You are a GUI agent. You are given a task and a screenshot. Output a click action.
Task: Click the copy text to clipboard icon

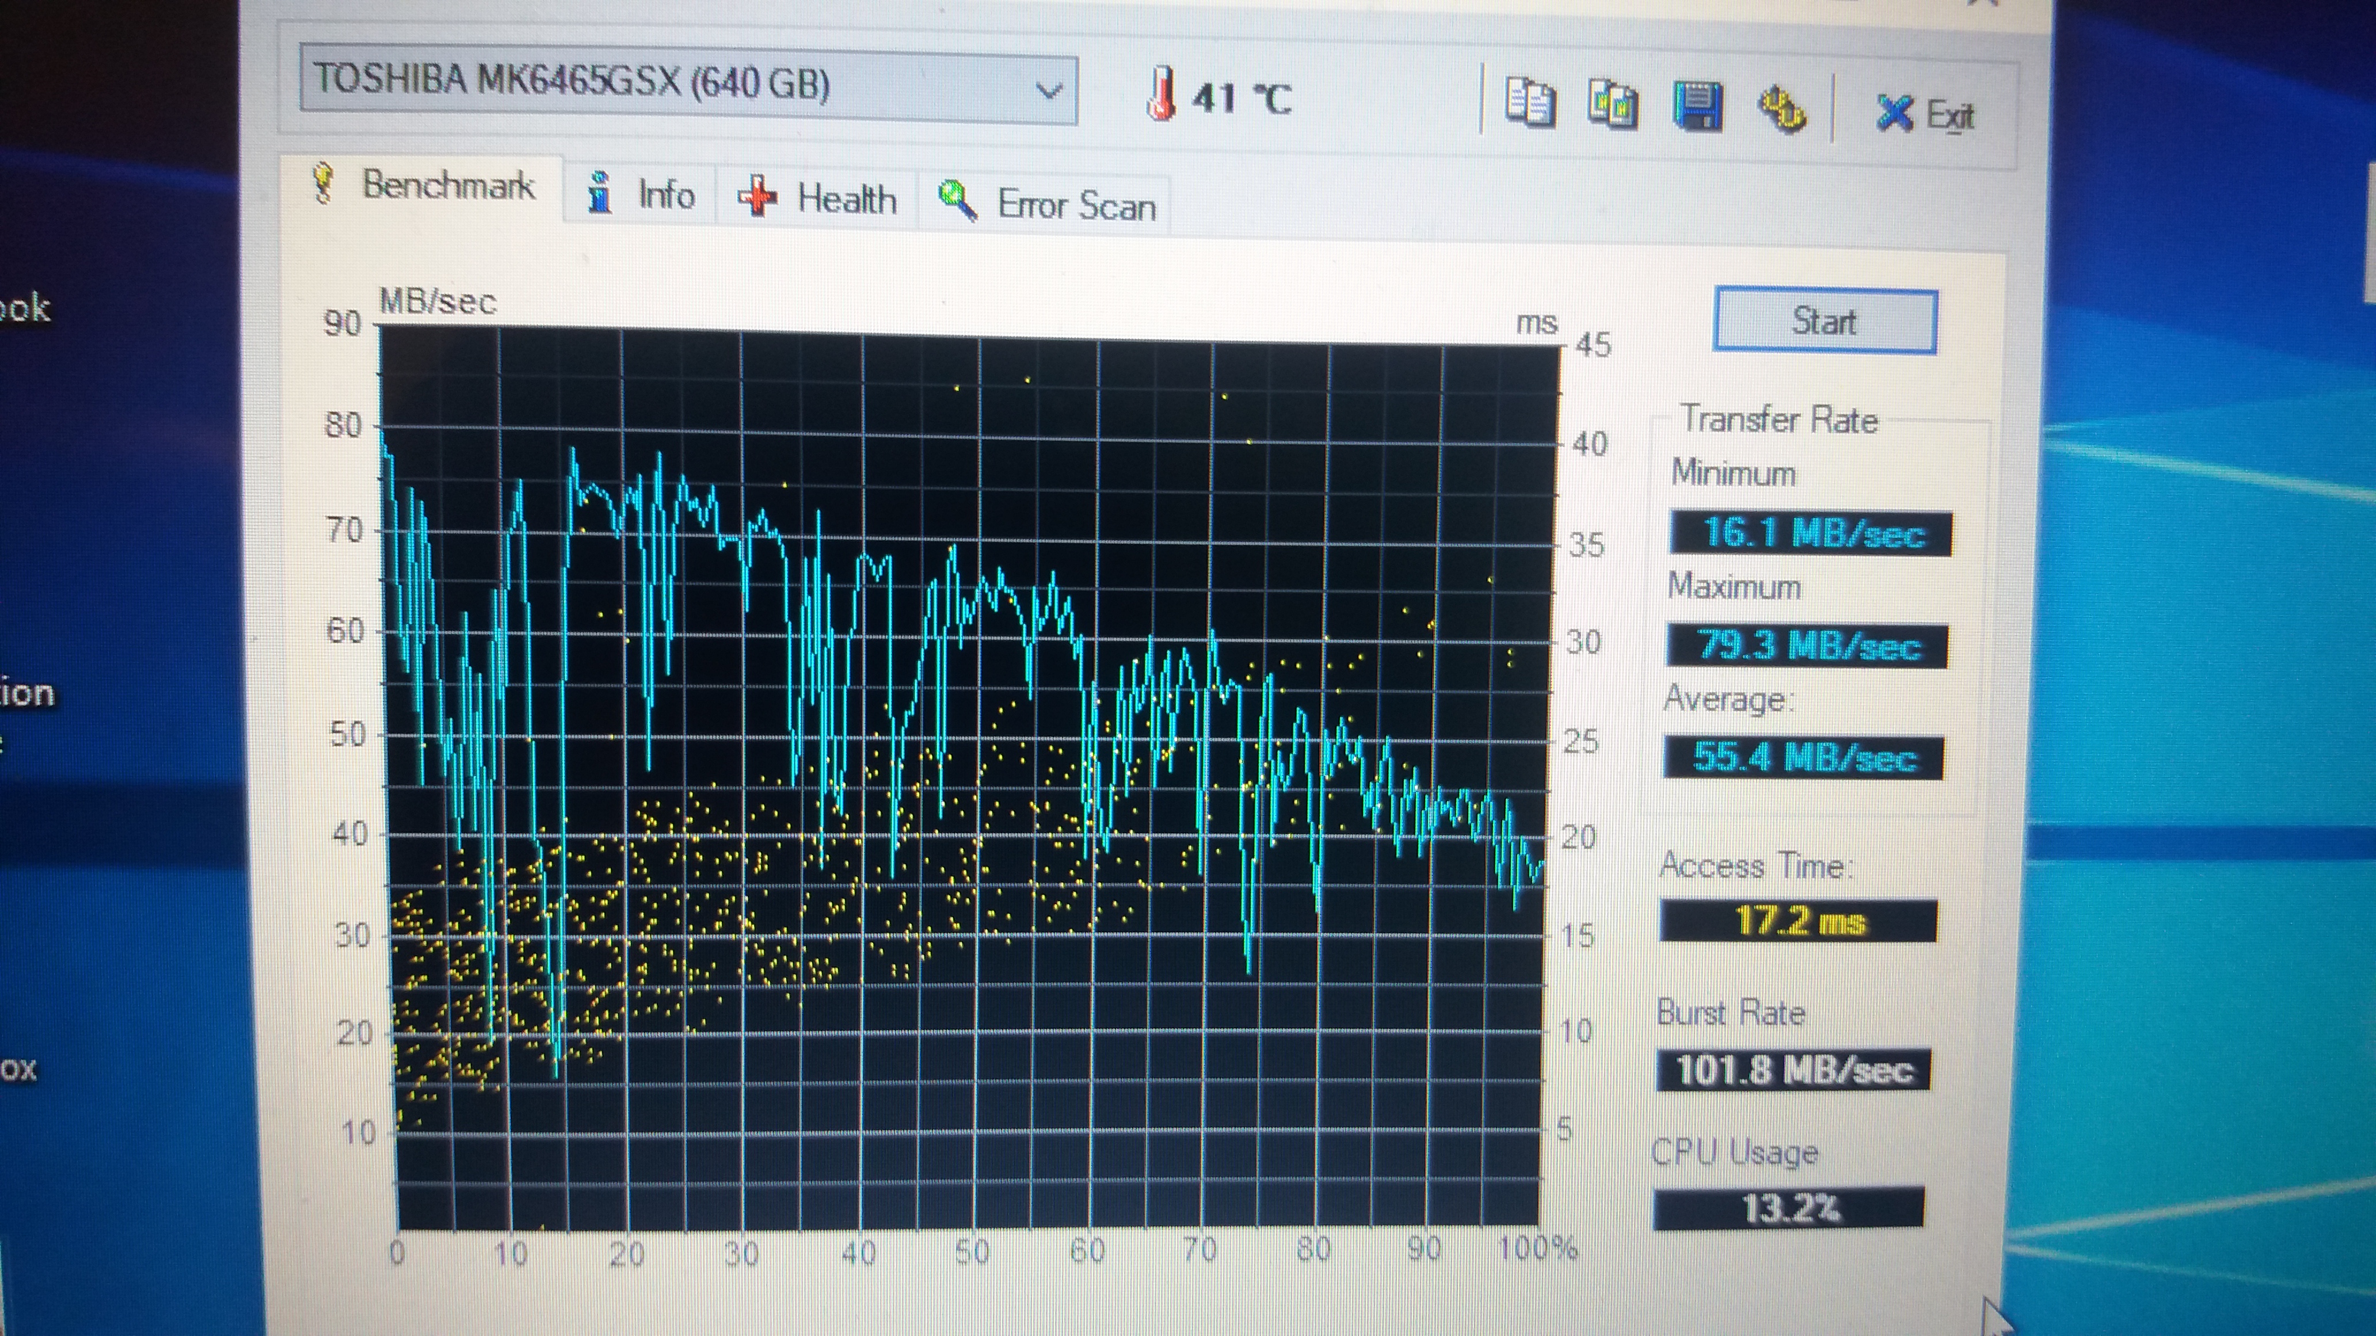tap(1530, 104)
